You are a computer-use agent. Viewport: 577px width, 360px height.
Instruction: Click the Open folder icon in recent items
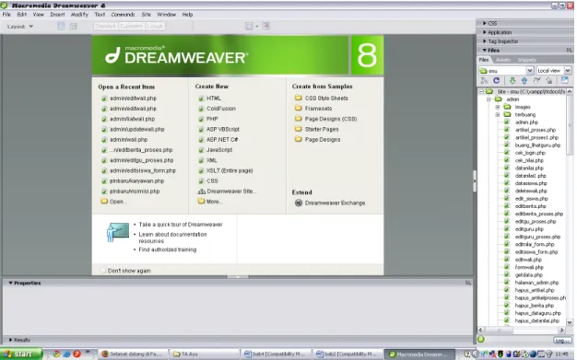click(104, 202)
